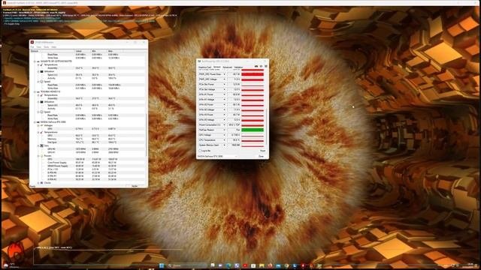Screen dimensions: 481x270
Task: Open Power Consumption (%) sensor dropdown
Action: (224, 125)
